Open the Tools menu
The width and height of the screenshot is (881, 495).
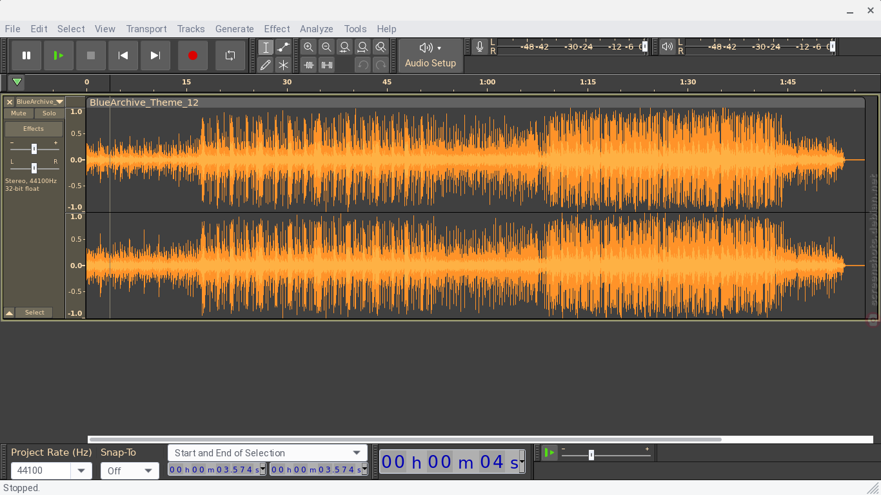tap(355, 29)
